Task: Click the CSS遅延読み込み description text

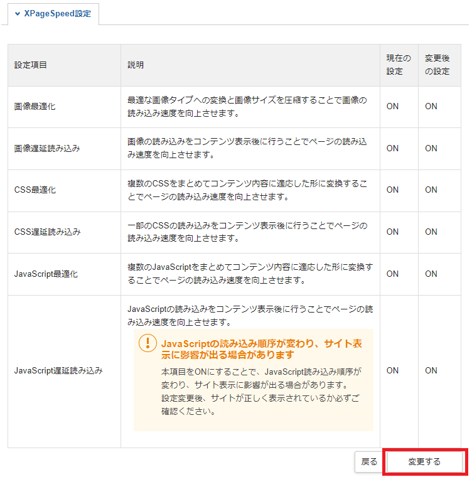Action: [247, 232]
